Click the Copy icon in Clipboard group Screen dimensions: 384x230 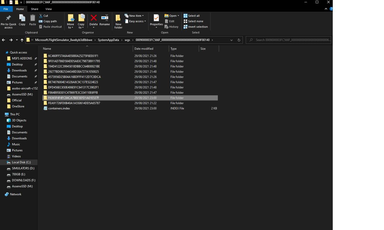pos(22,18)
